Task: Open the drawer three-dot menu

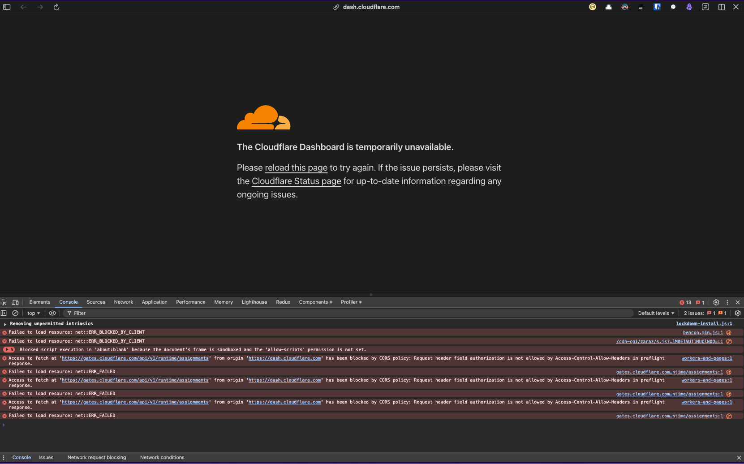Action: coord(4,458)
